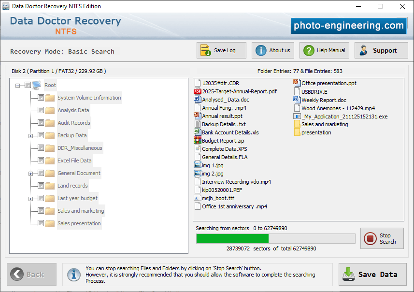This screenshot has width=414, height=292.
Task: Check the General Document checkbox
Action: pos(41,173)
